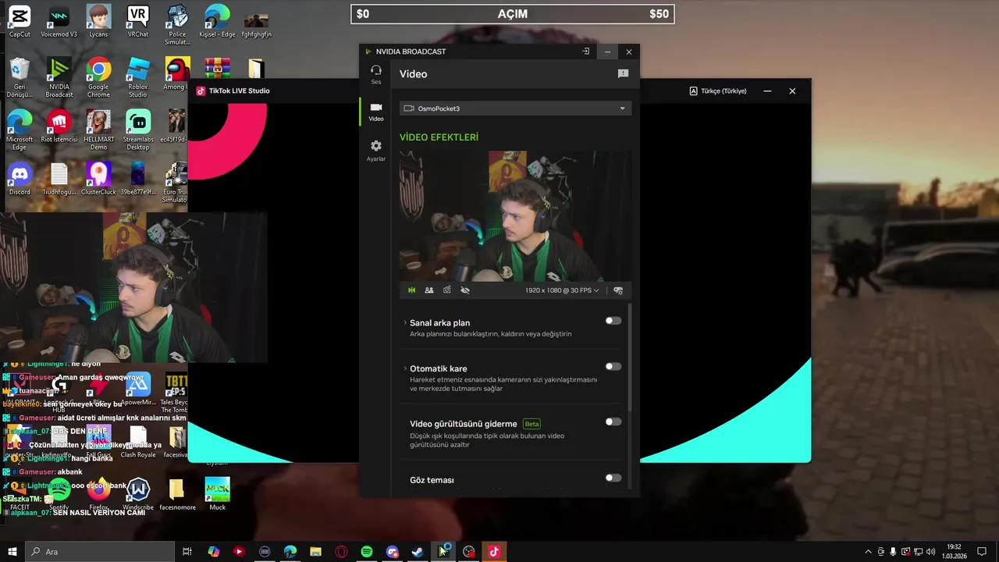This screenshot has height=562, width=999.
Task: Click the two-person comparison icon under preview
Action: [429, 290]
